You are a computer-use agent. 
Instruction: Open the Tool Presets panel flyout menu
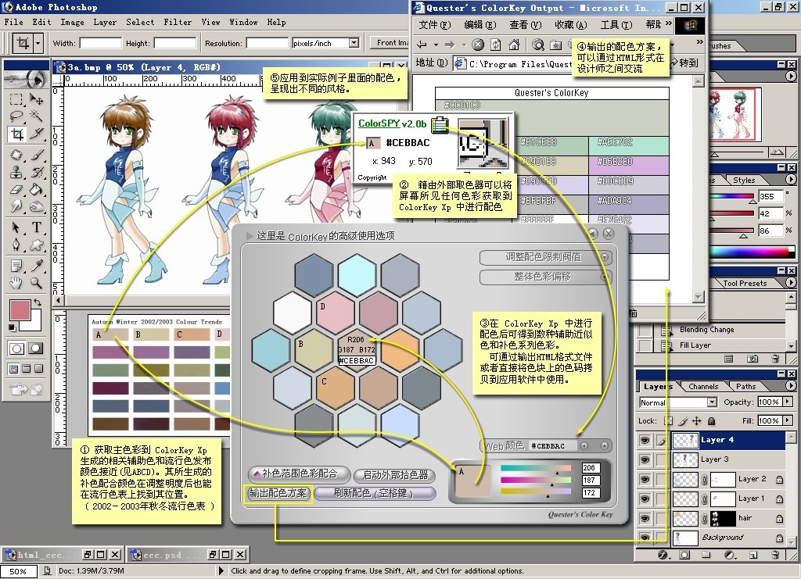click(x=791, y=282)
